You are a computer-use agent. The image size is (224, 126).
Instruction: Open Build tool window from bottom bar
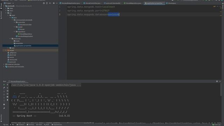tap(47, 125)
